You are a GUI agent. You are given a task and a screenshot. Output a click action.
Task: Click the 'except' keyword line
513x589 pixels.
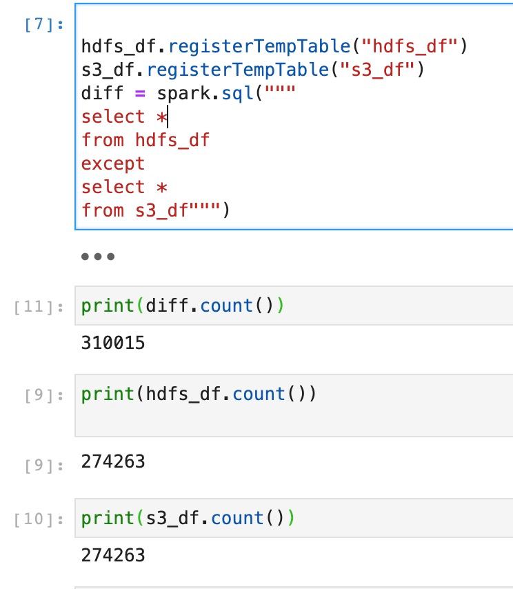click(x=113, y=164)
